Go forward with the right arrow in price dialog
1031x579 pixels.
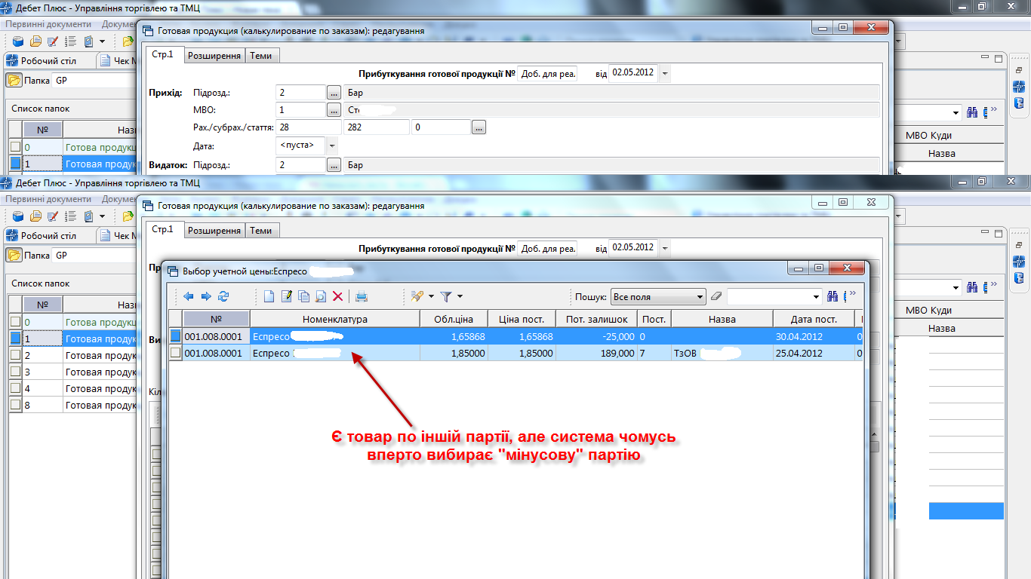pos(205,296)
